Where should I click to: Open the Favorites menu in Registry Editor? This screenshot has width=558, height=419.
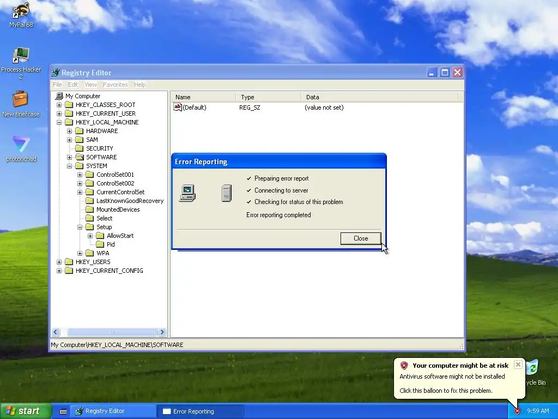click(116, 85)
